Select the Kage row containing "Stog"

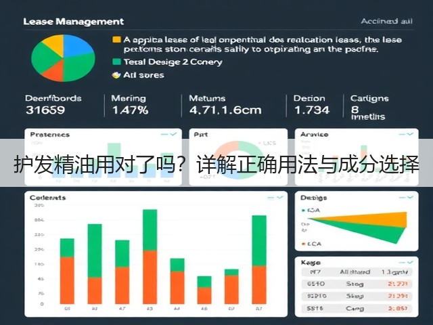(357, 284)
